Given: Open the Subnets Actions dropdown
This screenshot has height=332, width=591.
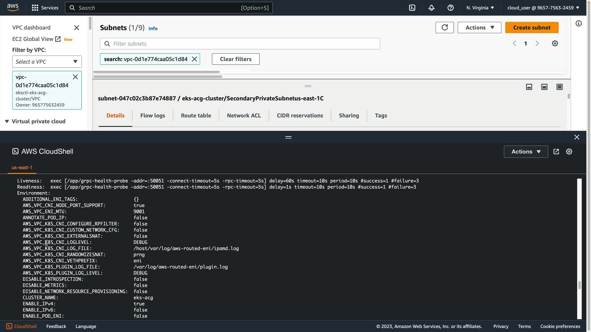Looking at the screenshot, I should point(479,28).
